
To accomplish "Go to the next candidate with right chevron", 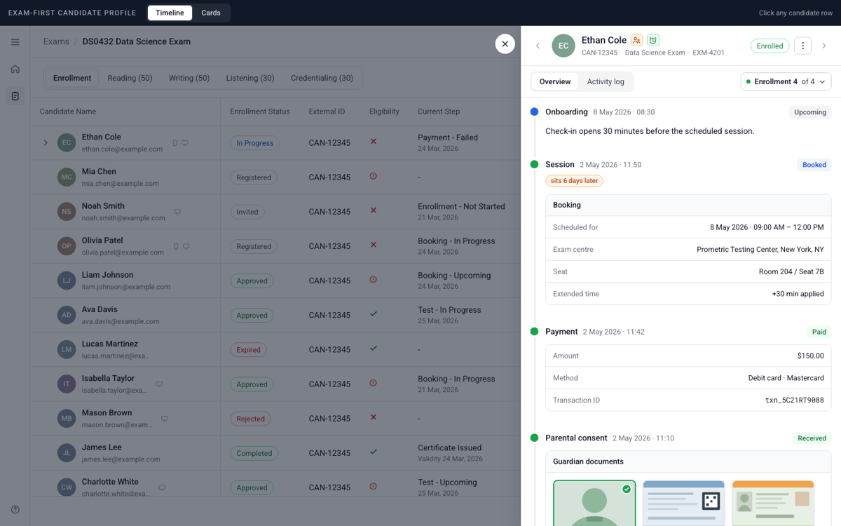I will 824,46.
